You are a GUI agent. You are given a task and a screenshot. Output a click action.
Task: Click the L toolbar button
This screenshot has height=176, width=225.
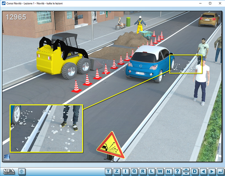point(152,171)
